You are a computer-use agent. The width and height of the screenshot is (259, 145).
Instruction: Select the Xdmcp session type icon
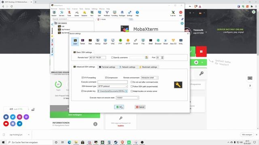(x=98, y=41)
